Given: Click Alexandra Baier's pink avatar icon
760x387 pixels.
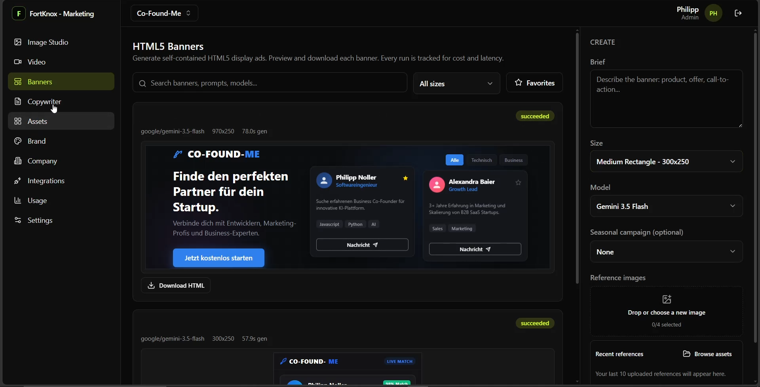Looking at the screenshot, I should click(x=437, y=185).
